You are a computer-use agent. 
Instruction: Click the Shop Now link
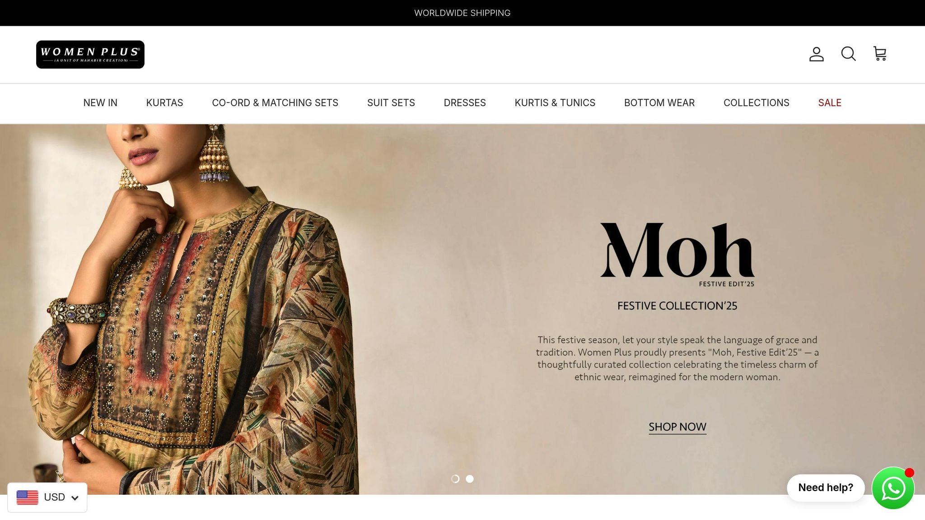tap(677, 427)
